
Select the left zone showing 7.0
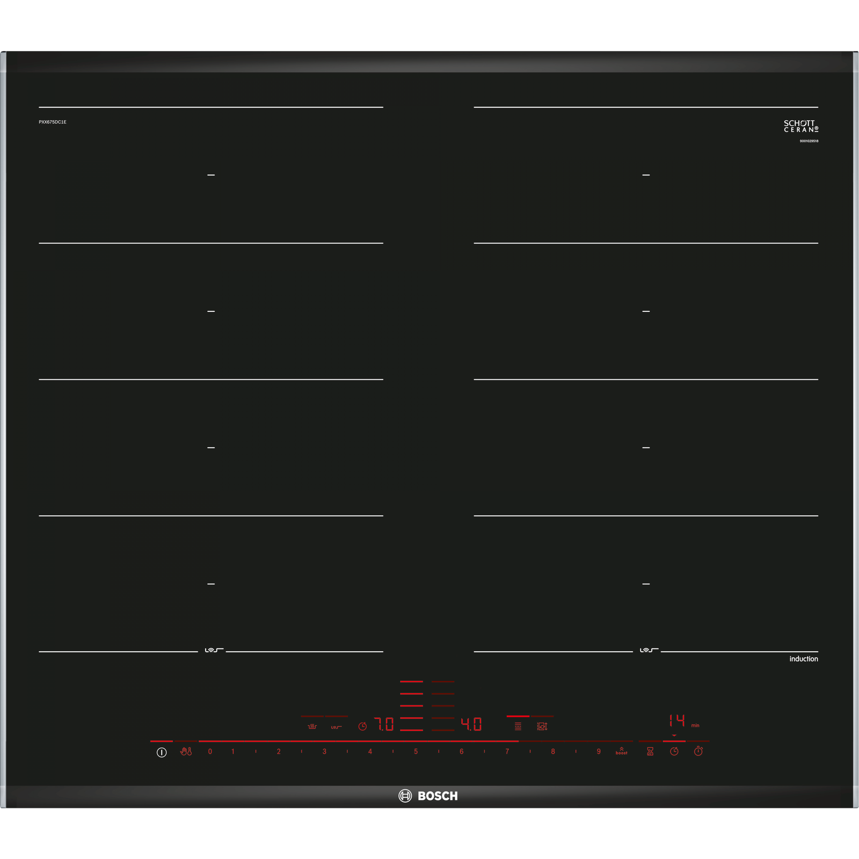point(384,724)
